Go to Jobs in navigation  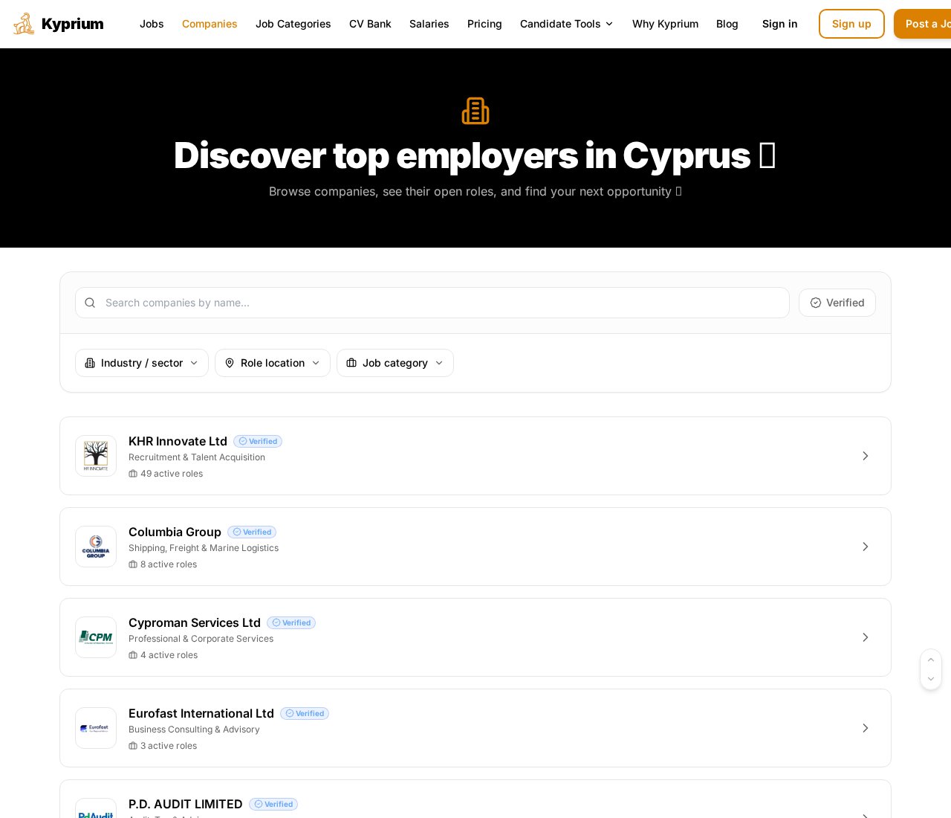tap(152, 24)
